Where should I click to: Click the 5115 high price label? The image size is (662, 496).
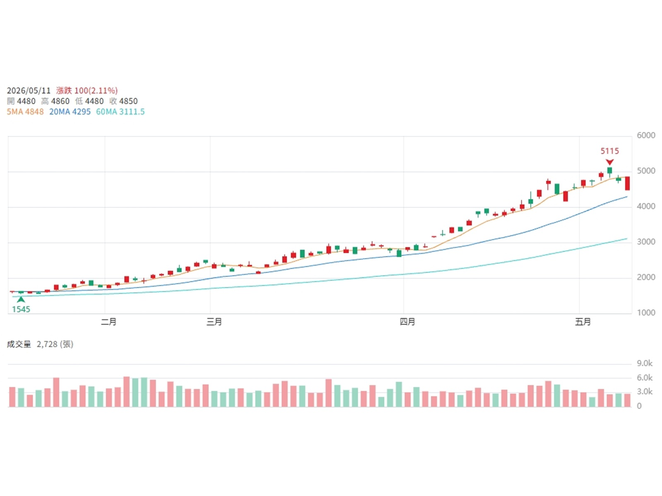(610, 151)
